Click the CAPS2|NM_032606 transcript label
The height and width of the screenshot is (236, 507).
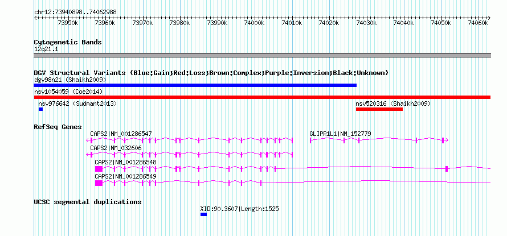[116, 148]
